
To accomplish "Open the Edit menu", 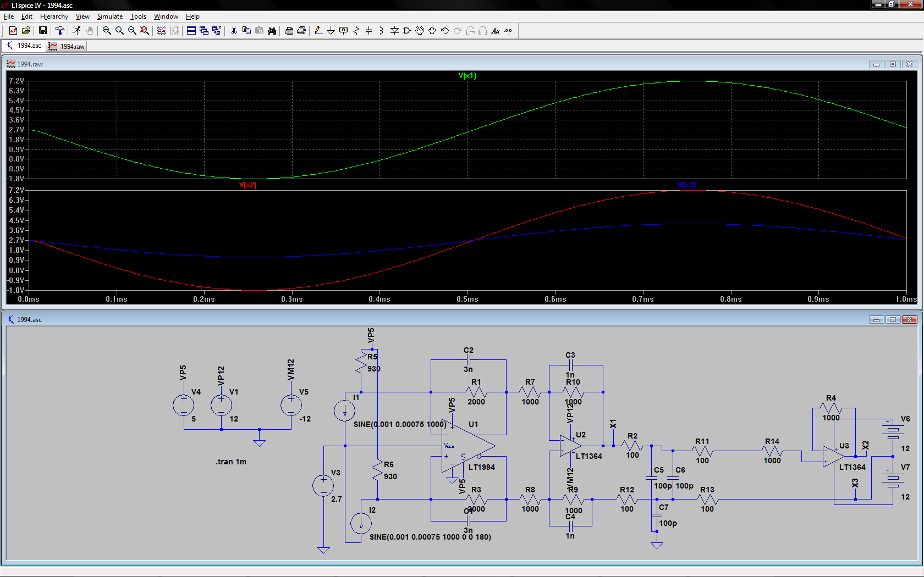I will (27, 16).
